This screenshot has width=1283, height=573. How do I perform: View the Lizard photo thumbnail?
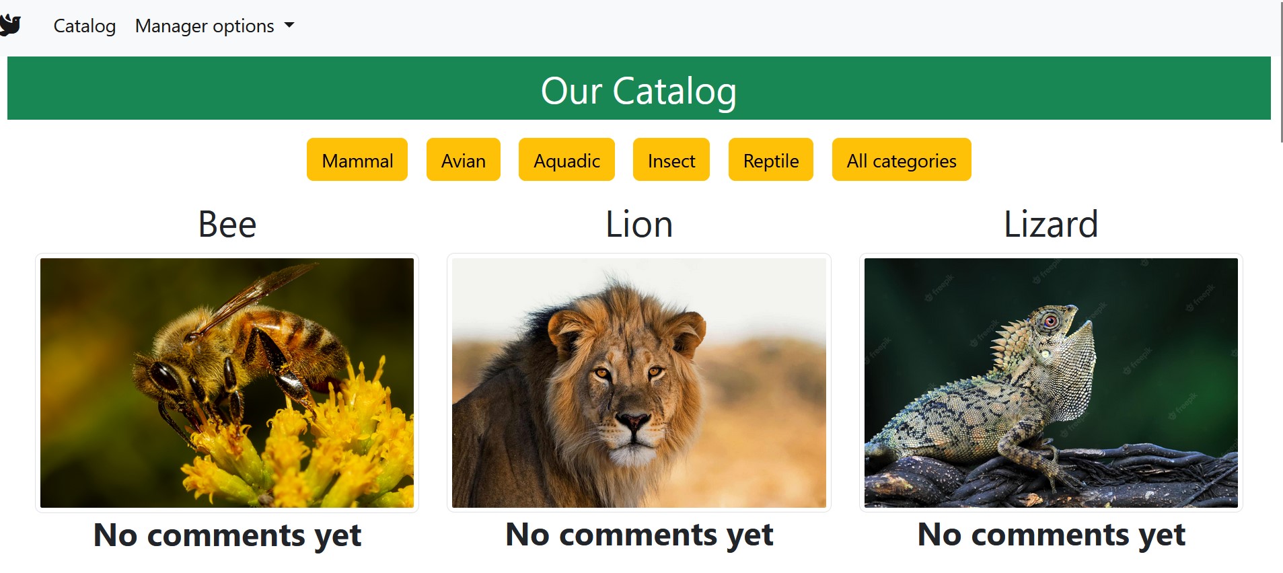point(1050,383)
